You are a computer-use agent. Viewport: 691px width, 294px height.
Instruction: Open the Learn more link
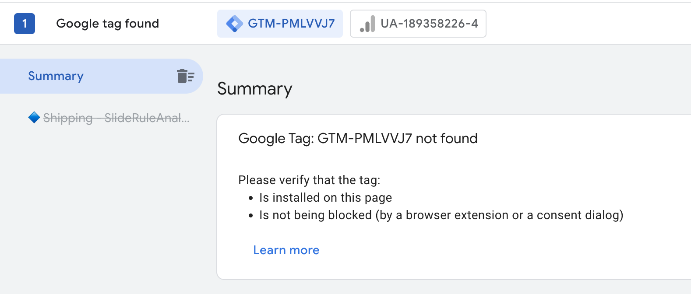286,250
